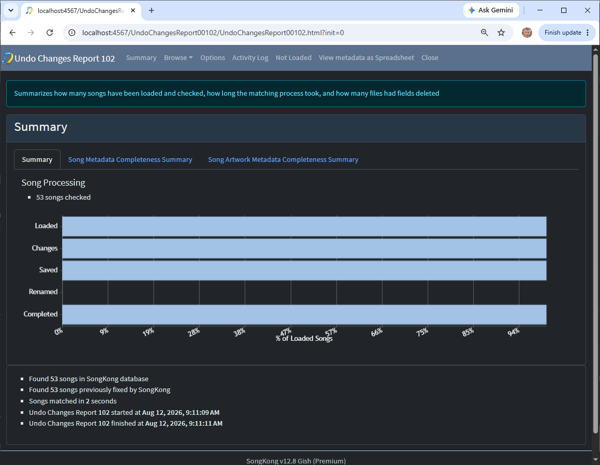Click the Saved bar in the chart
Viewport: 600px width, 465px height.
tap(304, 270)
